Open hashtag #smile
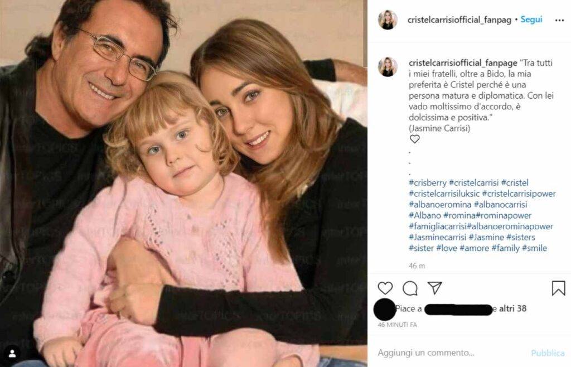Viewport: 571px width, 367px height. (x=534, y=248)
